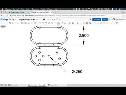The image size is (126, 95).
Task: Click the super controller document title
Action: coord(27,20)
